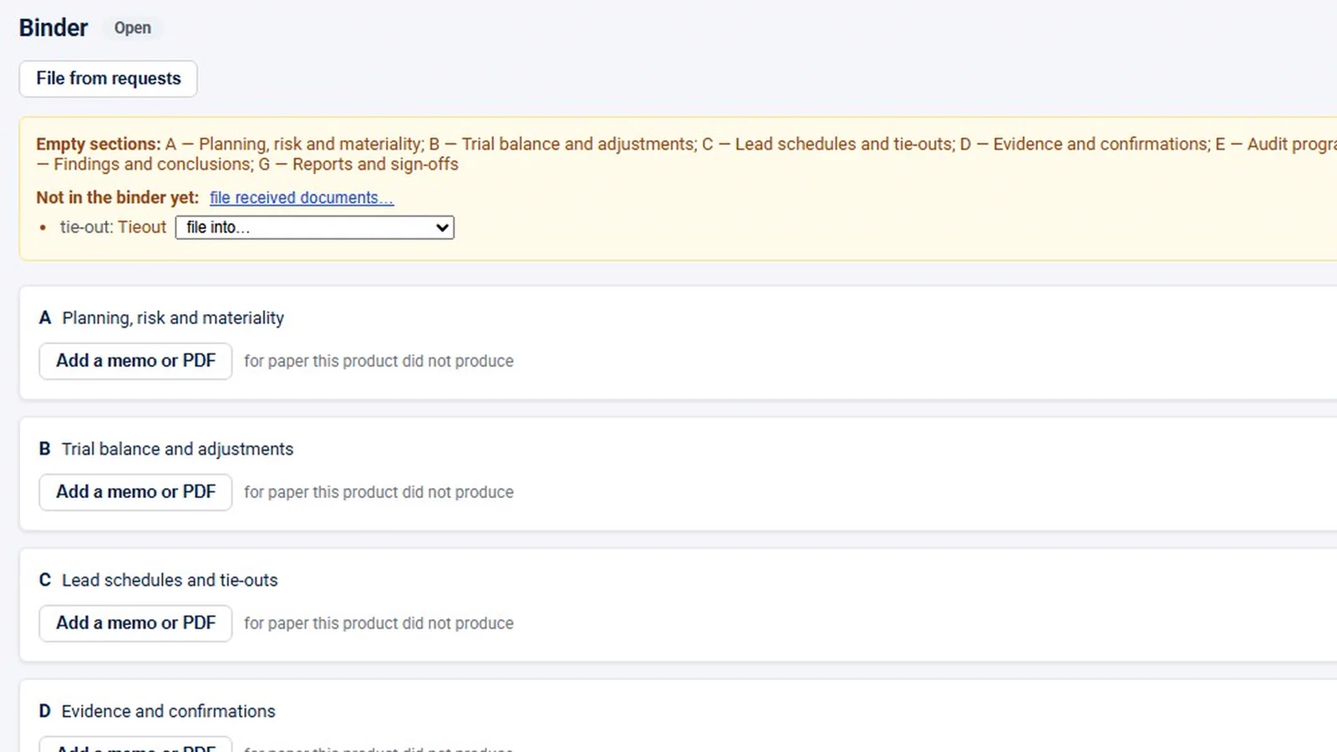
Task: Click the Planning, risk and materiality section heading
Action: [173, 318]
